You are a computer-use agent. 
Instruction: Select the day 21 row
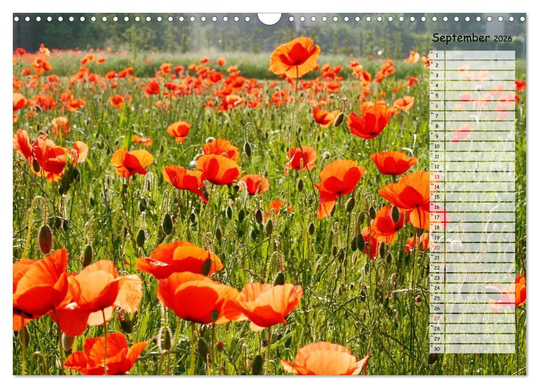472,258
